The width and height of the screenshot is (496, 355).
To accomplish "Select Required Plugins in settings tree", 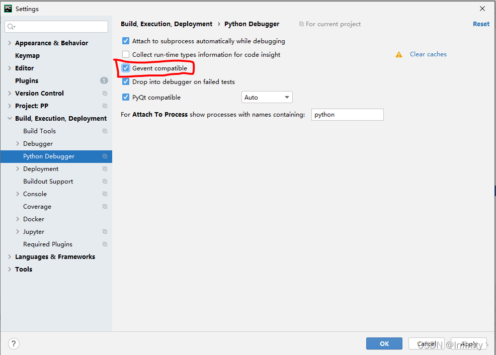I will (x=48, y=244).
